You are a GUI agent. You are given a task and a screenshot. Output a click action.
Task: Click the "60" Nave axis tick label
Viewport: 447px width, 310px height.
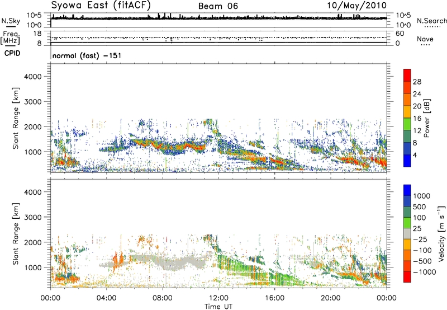400,34
